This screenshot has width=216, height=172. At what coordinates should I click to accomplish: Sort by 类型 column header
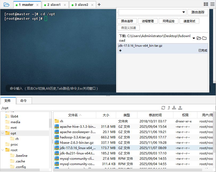coord(127,115)
